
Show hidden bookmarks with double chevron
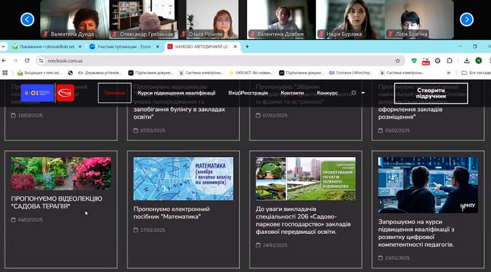click(448, 73)
